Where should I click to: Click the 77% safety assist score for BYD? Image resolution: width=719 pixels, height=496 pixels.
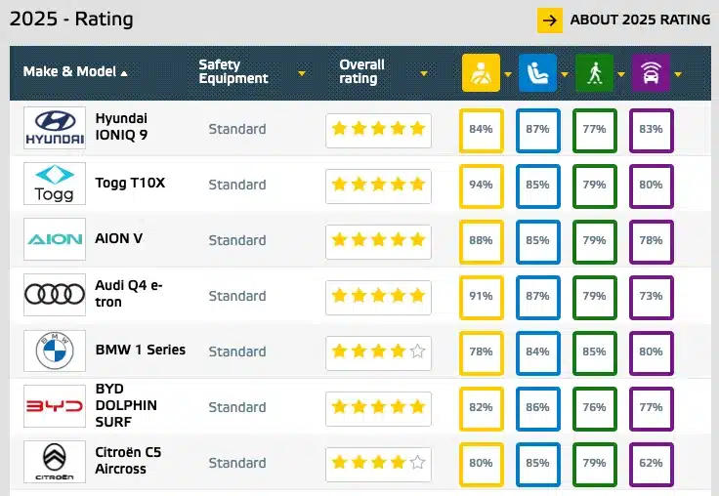652,409
